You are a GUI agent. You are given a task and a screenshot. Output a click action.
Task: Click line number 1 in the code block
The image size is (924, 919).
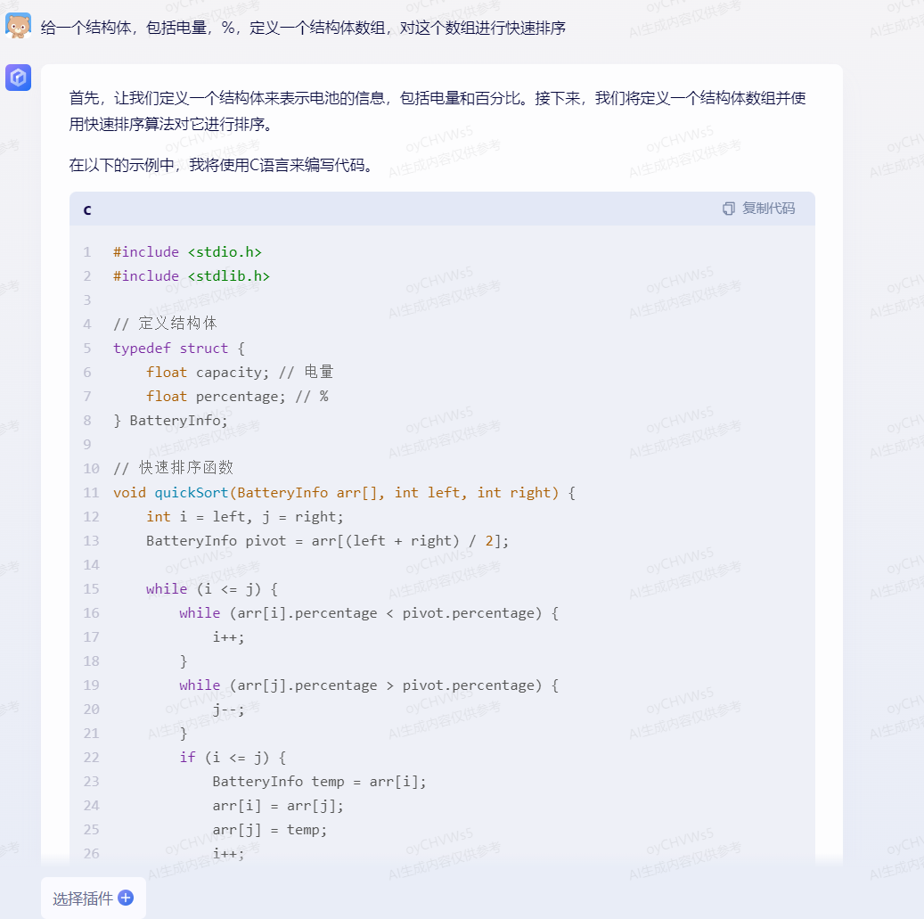(87, 251)
